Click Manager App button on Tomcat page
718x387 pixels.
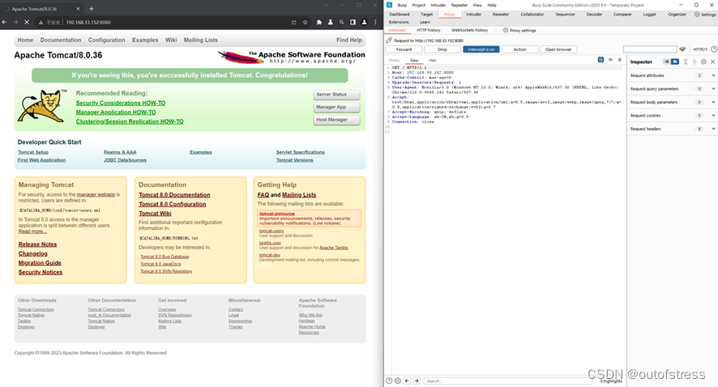(336, 107)
